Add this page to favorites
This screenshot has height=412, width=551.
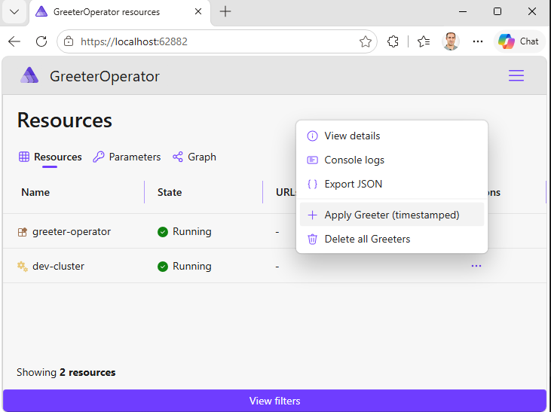[x=366, y=41]
